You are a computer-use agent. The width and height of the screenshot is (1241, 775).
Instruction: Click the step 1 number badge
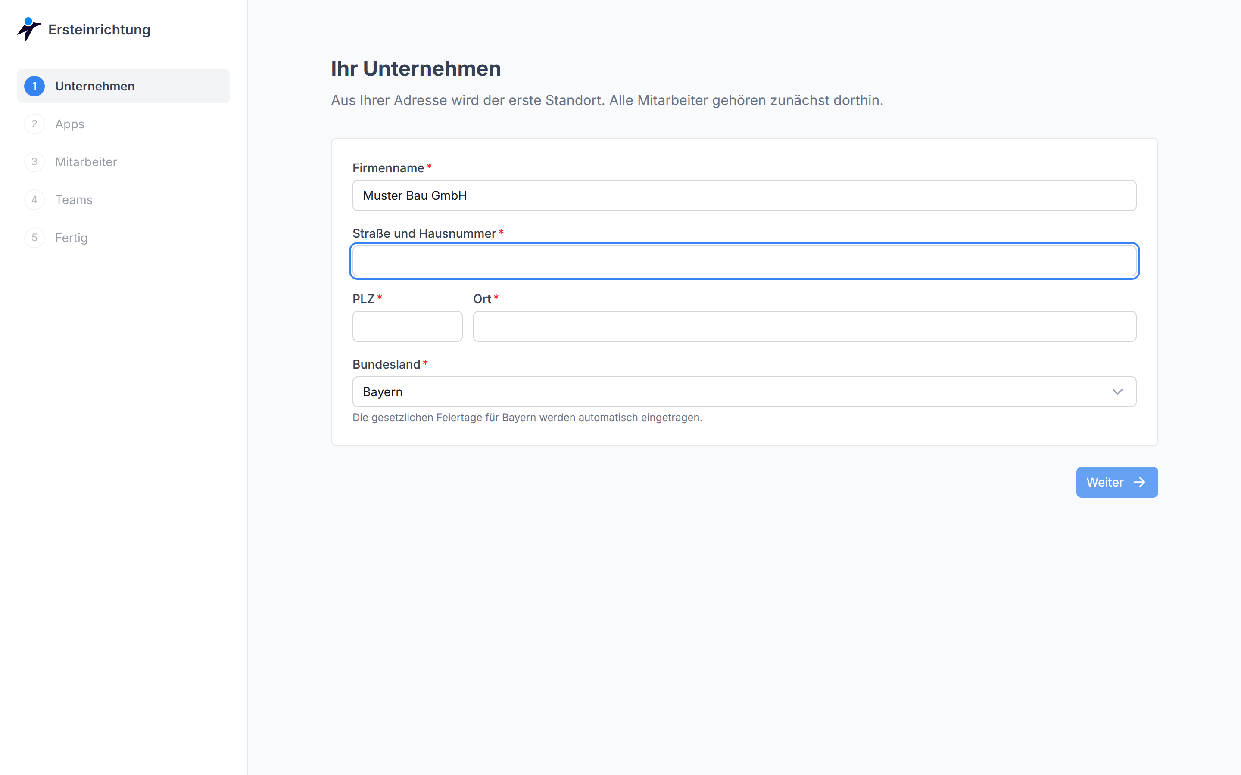tap(34, 86)
